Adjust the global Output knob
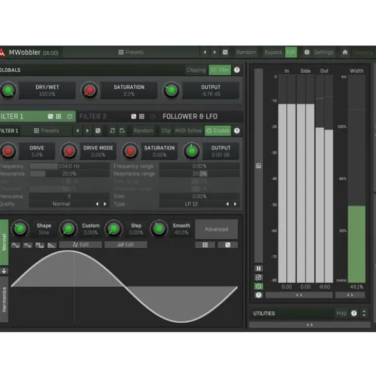 pos(171,91)
